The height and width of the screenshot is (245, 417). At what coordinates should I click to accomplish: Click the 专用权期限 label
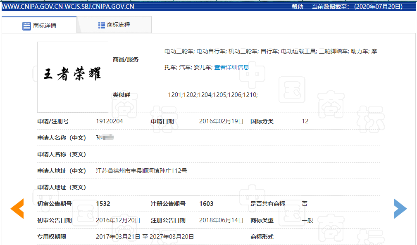pos(52,237)
